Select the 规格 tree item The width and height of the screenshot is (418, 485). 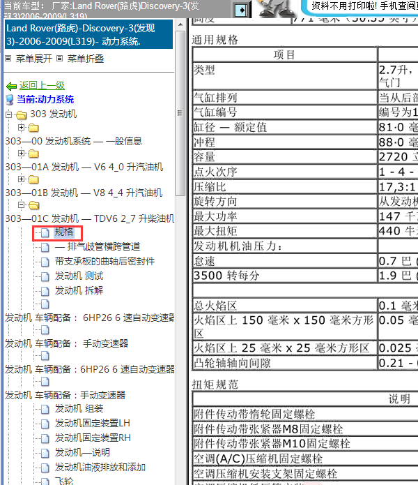(x=64, y=232)
